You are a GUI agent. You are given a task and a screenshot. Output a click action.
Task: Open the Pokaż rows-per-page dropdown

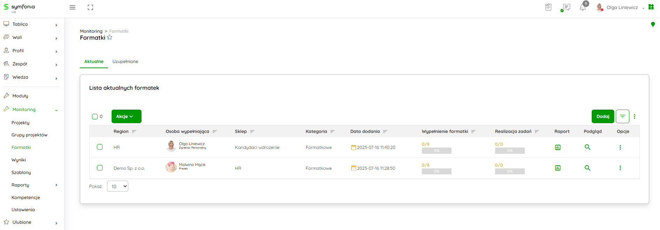(117, 187)
